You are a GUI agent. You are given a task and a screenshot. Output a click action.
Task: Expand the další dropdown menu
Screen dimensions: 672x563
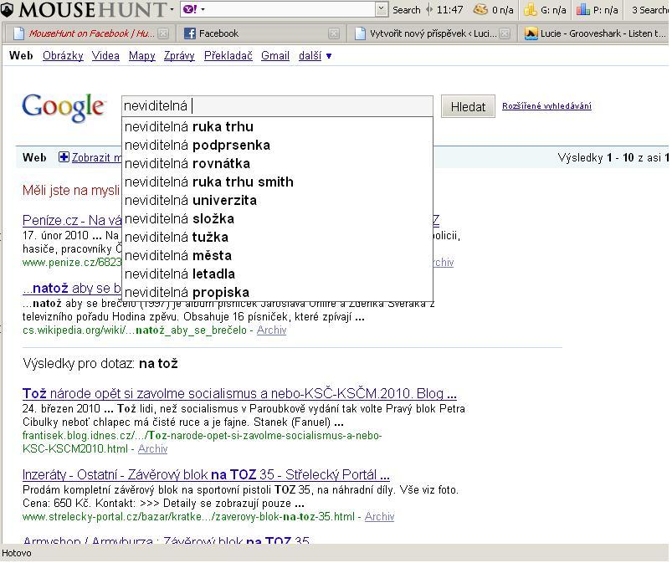315,56
